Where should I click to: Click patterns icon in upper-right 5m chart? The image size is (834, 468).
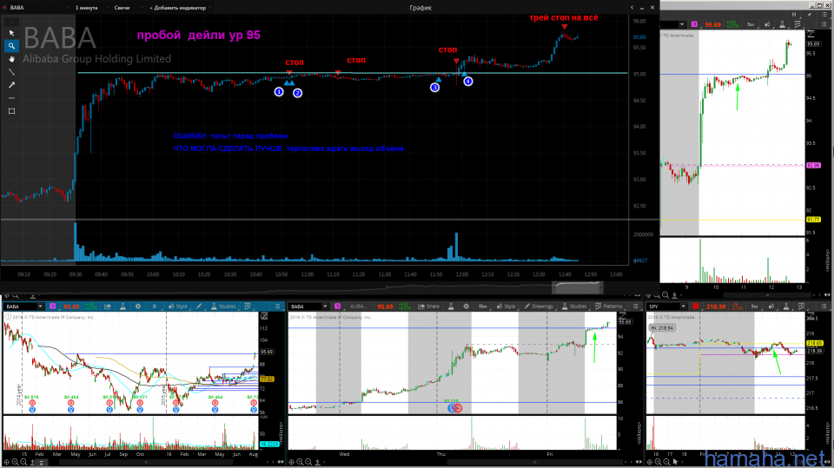click(x=798, y=24)
